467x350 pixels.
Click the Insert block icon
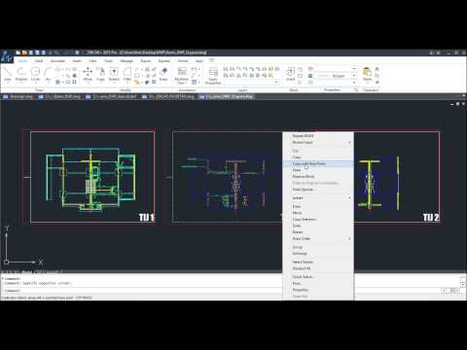tap(290, 74)
